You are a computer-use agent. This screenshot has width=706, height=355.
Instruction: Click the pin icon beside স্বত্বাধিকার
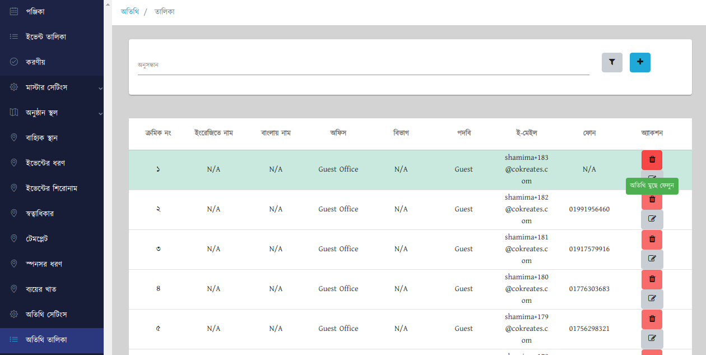coord(14,214)
